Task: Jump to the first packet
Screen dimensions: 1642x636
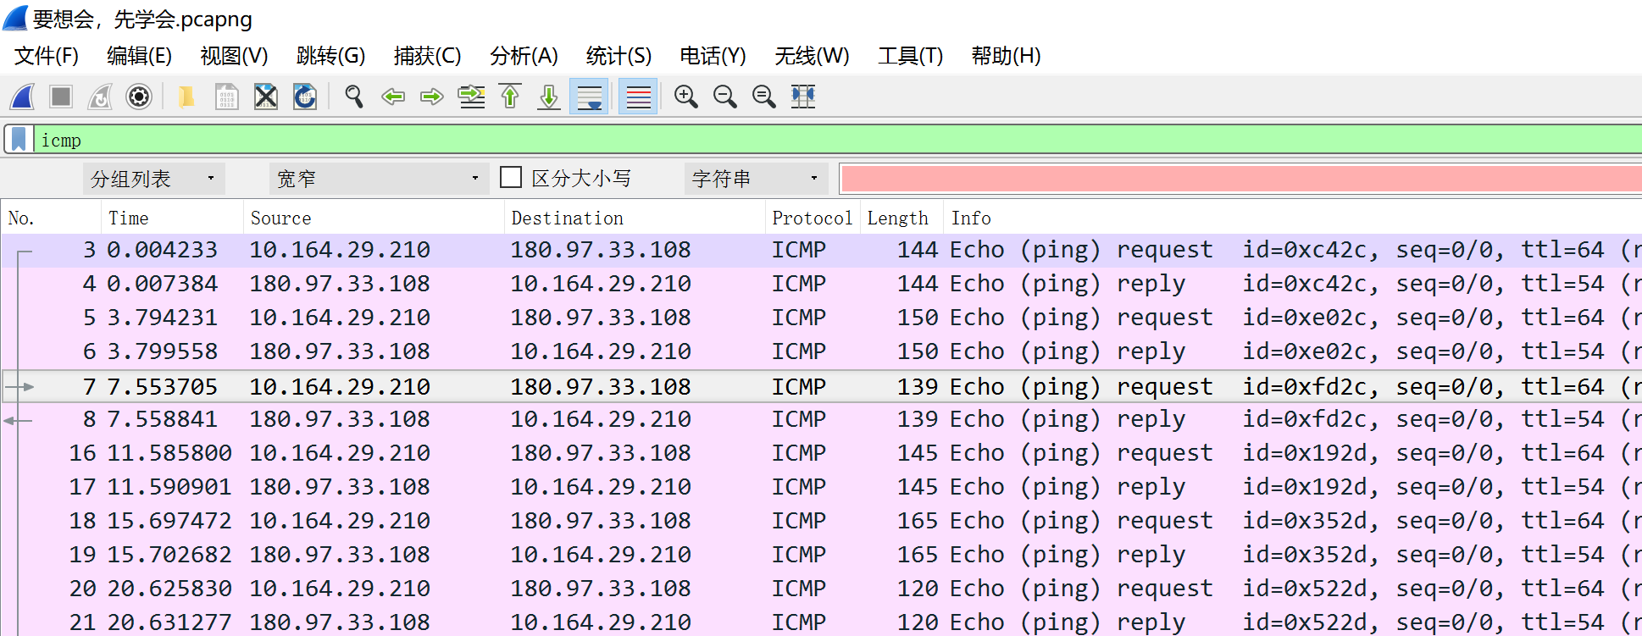Action: click(510, 97)
